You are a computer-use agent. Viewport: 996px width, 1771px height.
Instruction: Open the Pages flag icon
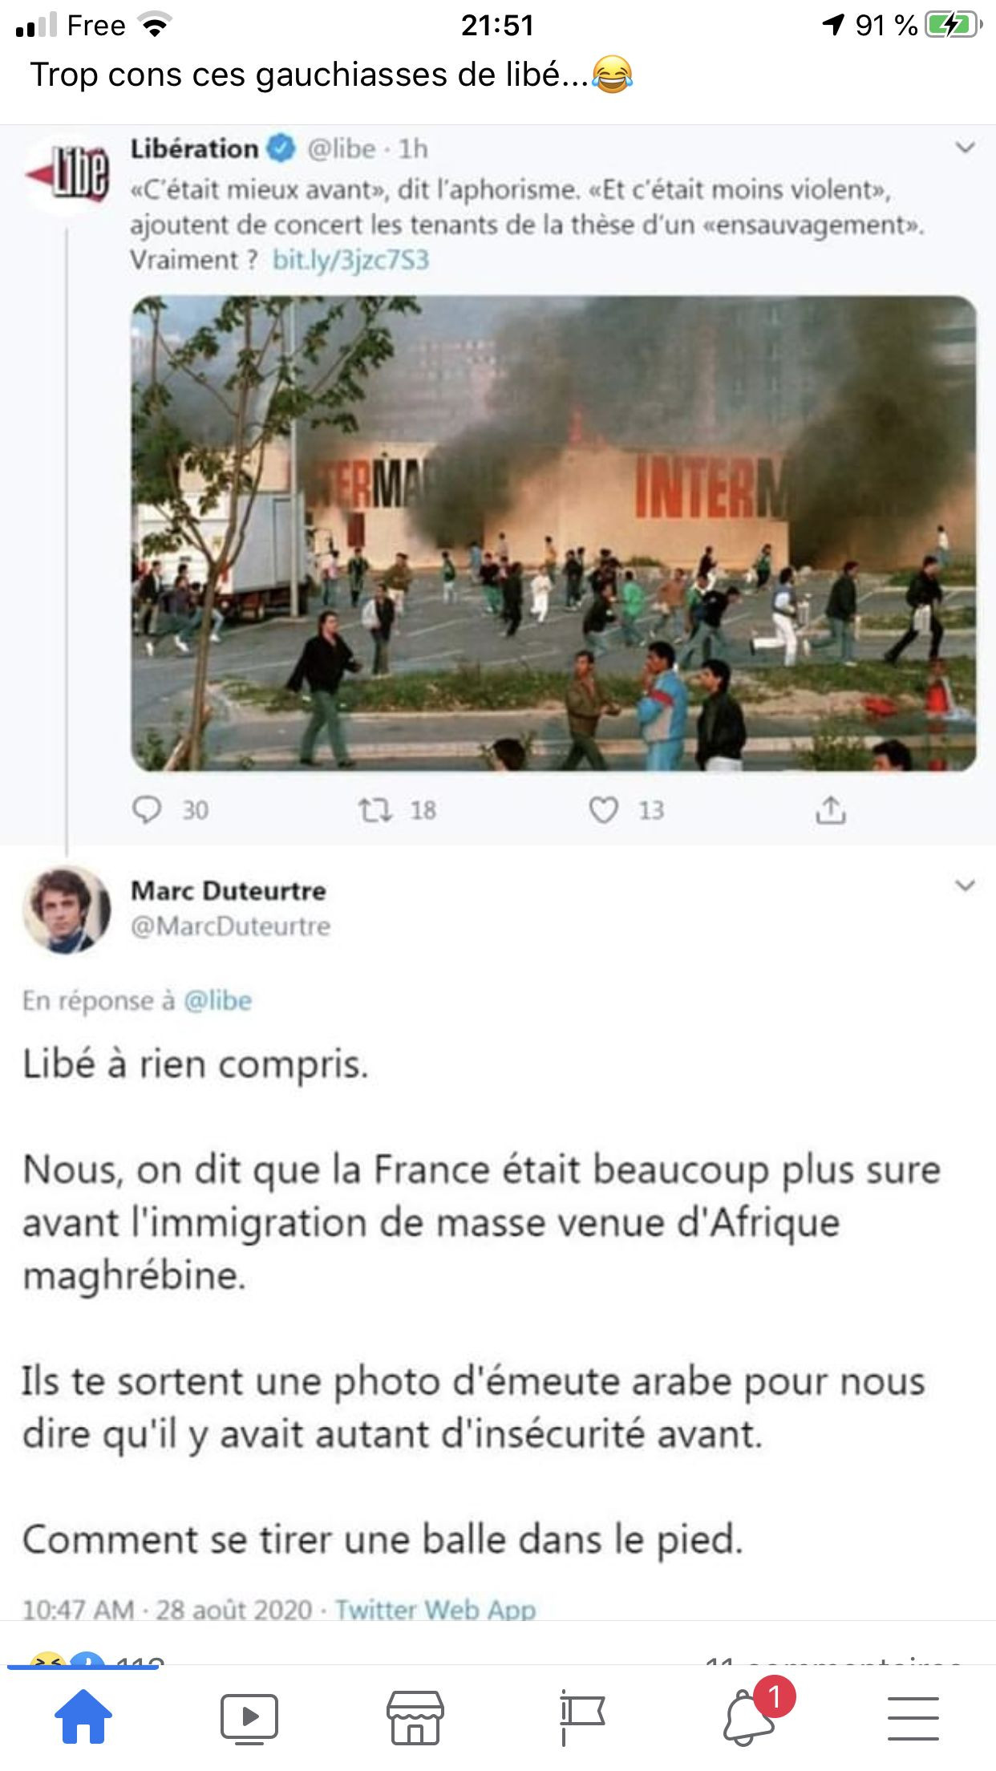pos(581,1718)
